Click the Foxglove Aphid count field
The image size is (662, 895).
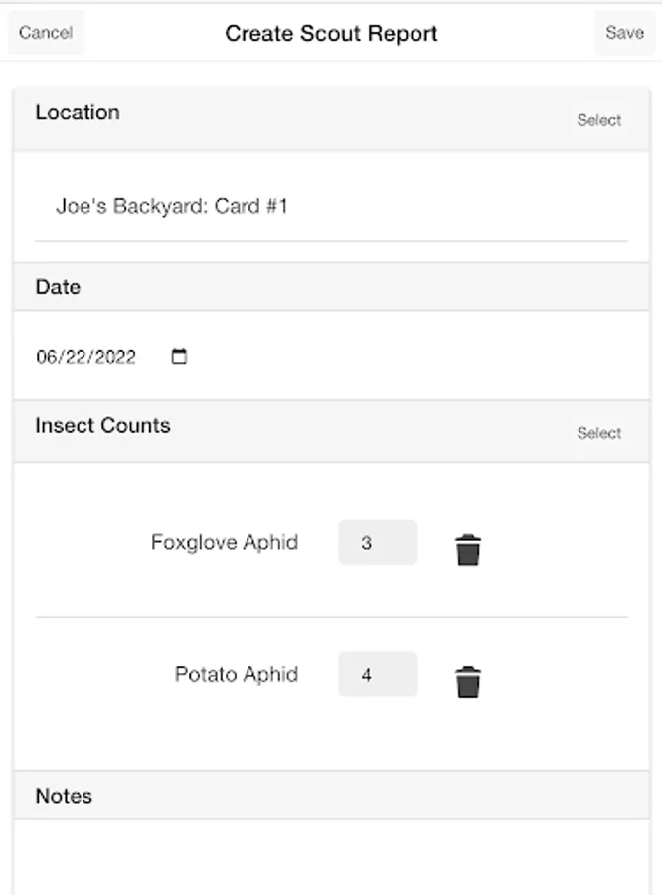tap(377, 543)
